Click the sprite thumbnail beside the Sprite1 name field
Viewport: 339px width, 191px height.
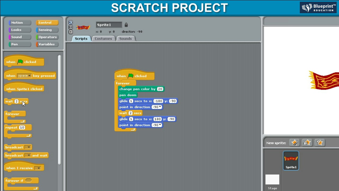click(83, 27)
